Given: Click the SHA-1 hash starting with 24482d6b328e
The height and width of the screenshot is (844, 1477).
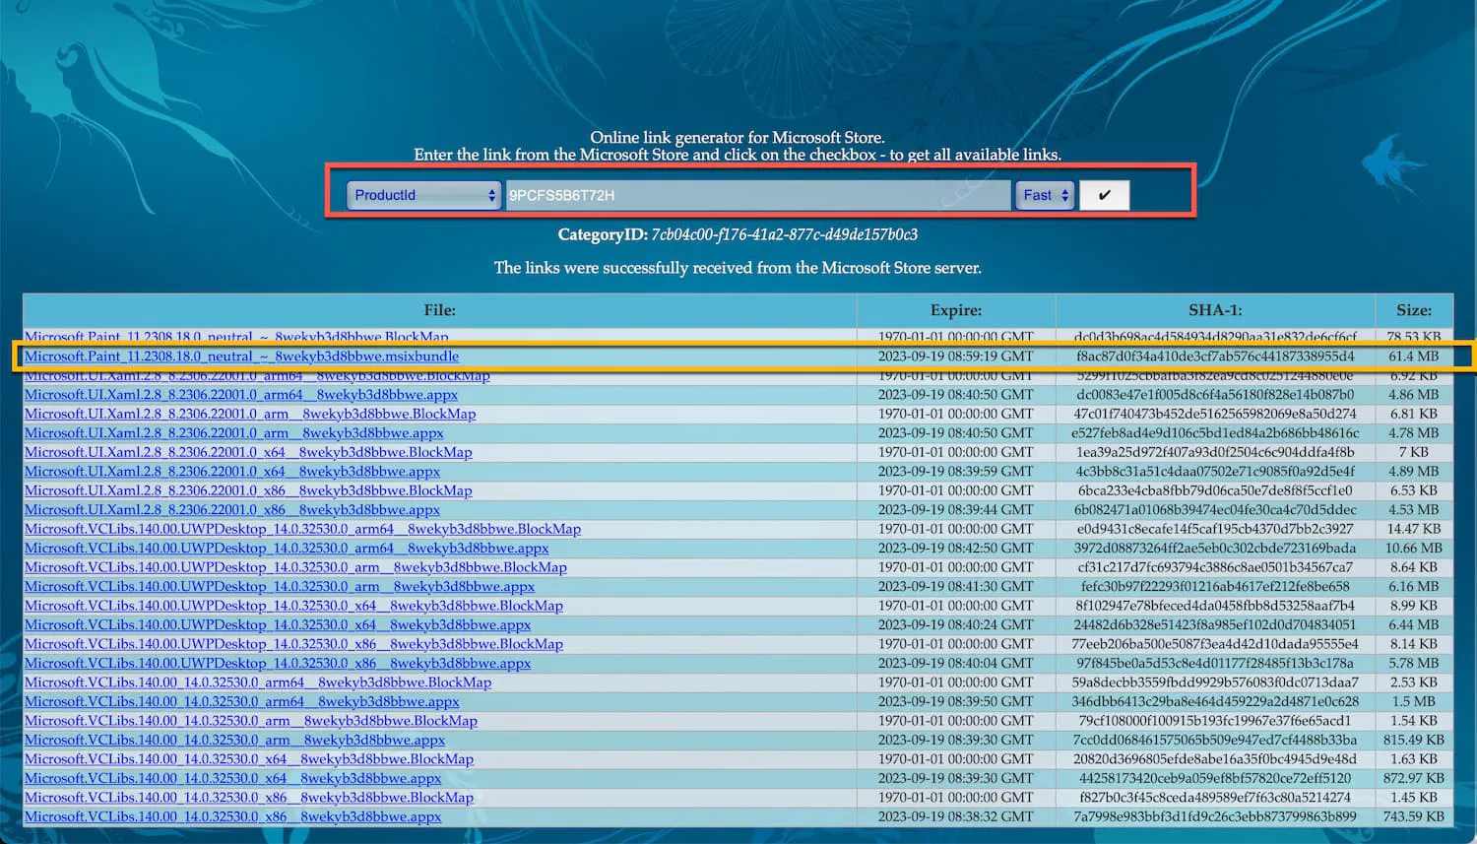Looking at the screenshot, I should coord(1215,625).
